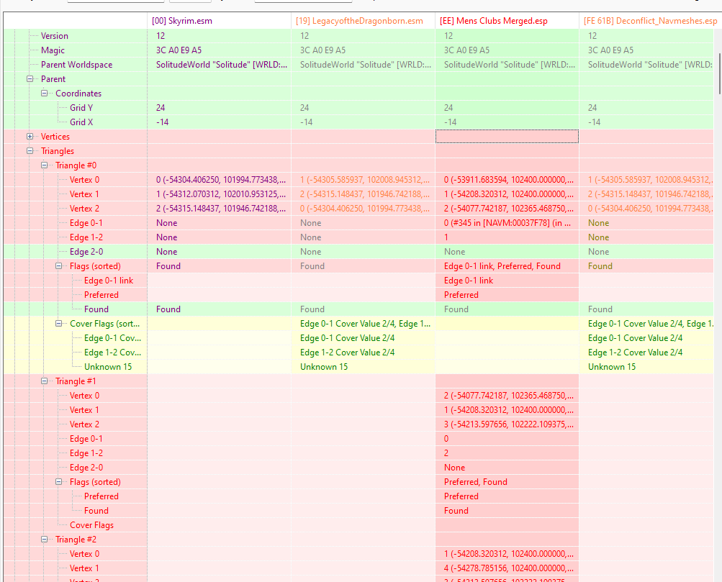The image size is (722, 582).
Task: Collapse the Cover Flags (sorted) node
Action: tap(58, 324)
